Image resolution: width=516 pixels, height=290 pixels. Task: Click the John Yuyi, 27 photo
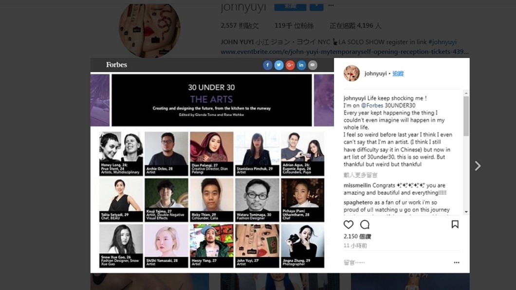point(257,246)
